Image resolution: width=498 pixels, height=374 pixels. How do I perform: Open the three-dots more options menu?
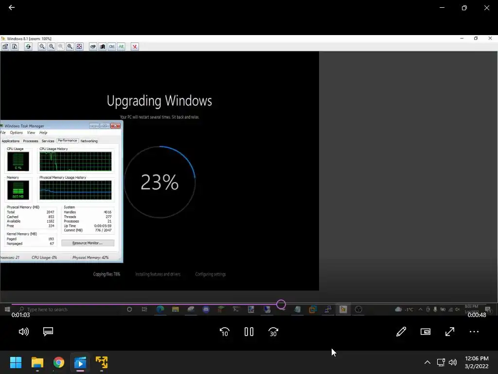474,332
